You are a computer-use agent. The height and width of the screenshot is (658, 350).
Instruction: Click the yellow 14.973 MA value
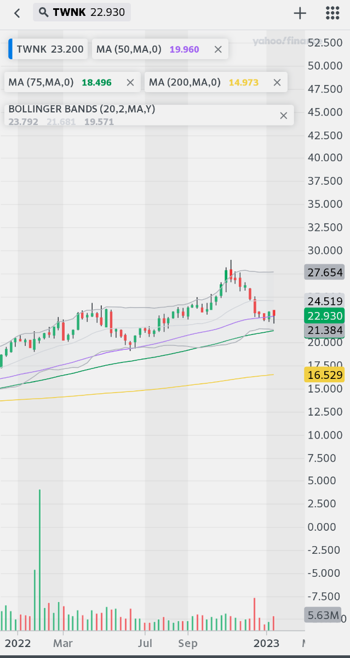point(244,82)
